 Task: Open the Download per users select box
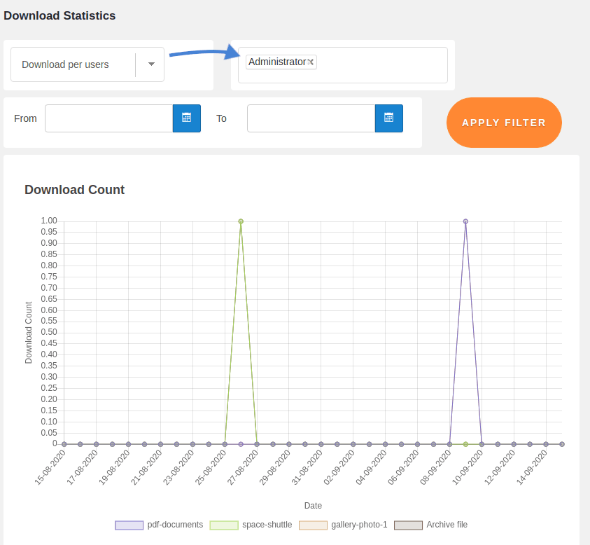pos(73,64)
